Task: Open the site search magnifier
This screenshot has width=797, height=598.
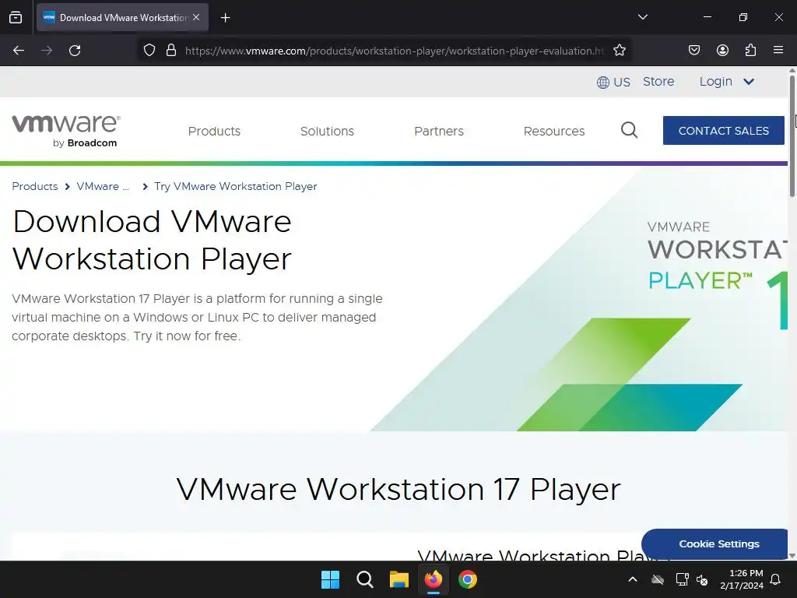Action: pyautogui.click(x=629, y=130)
